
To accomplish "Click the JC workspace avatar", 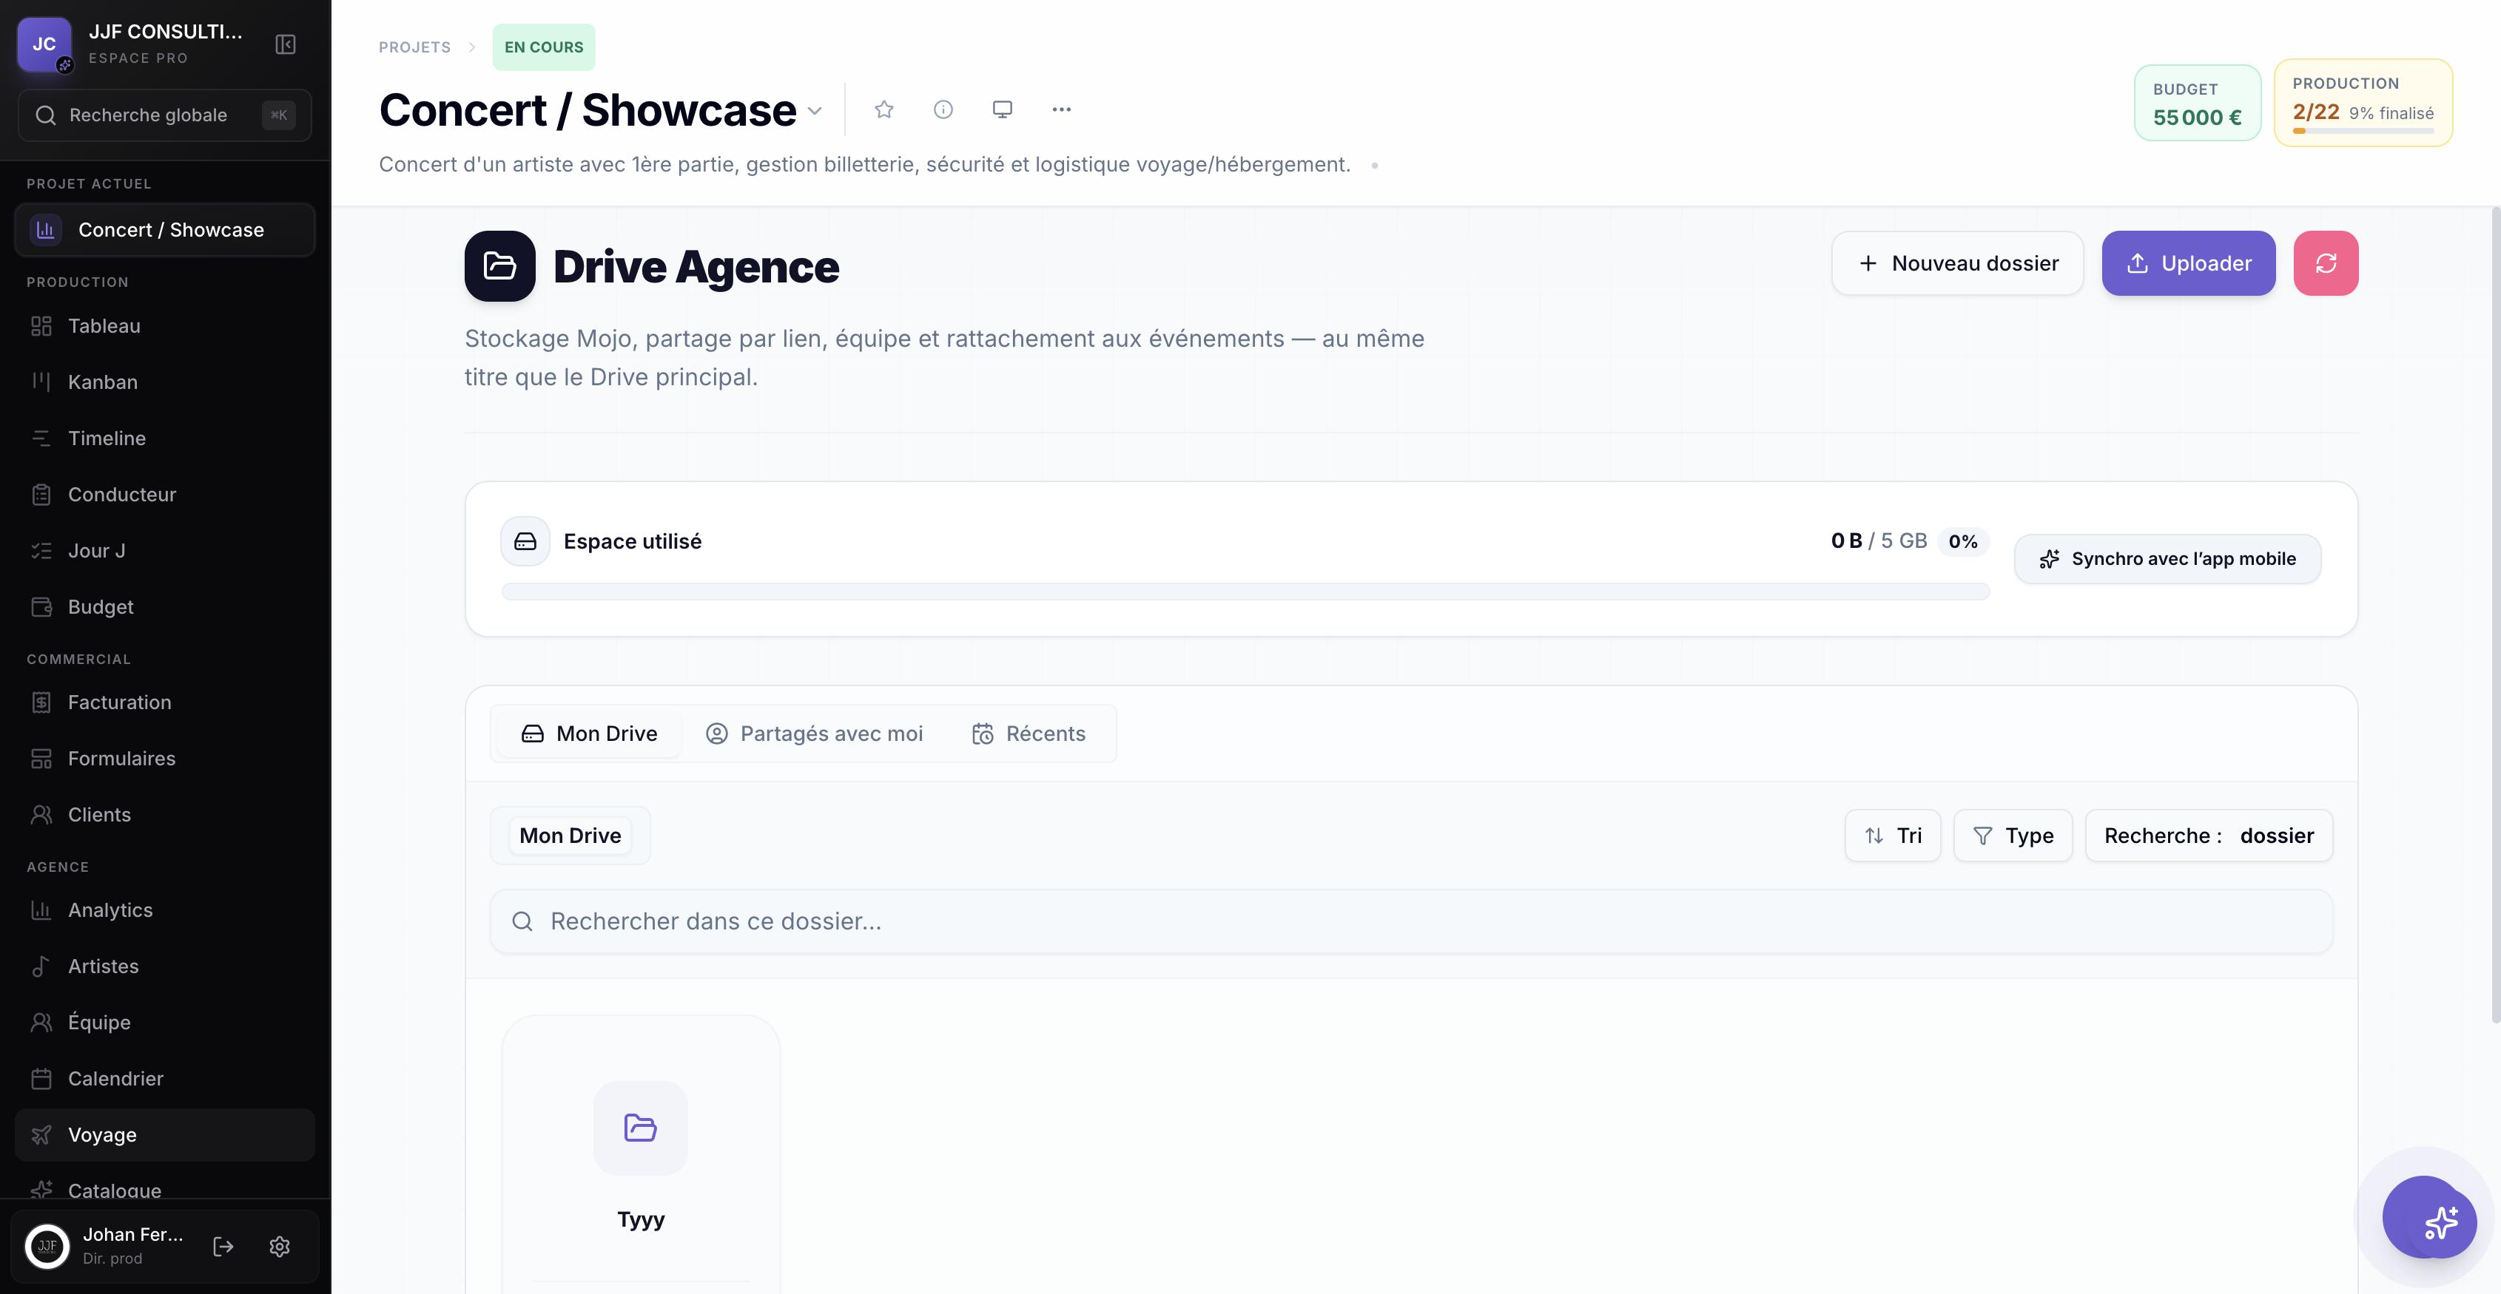I will pos(44,44).
